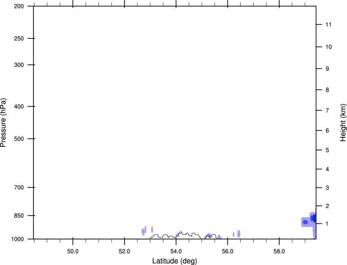Pick the 5 km height label
Image resolution: width=347 pixels, height=265 pixels.
(327, 150)
